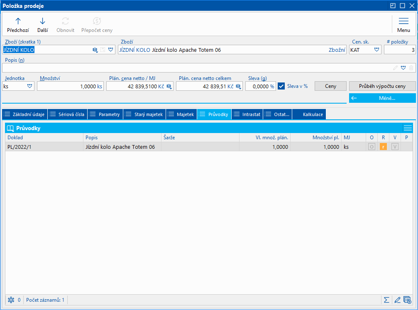The width and height of the screenshot is (418, 310).
Task: Click the Obnovit refresh icon
Action: pyautogui.click(x=65, y=21)
